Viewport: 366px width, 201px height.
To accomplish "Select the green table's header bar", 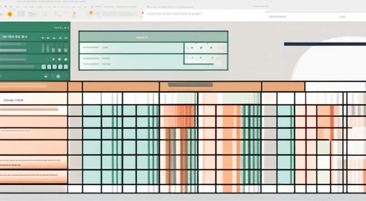I will click(x=153, y=37).
